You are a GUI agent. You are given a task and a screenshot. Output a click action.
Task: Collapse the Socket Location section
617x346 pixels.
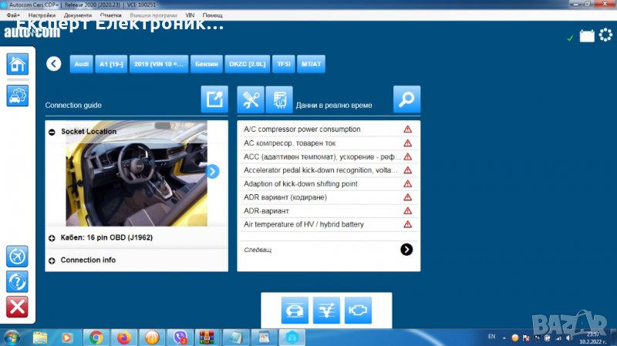click(x=52, y=132)
